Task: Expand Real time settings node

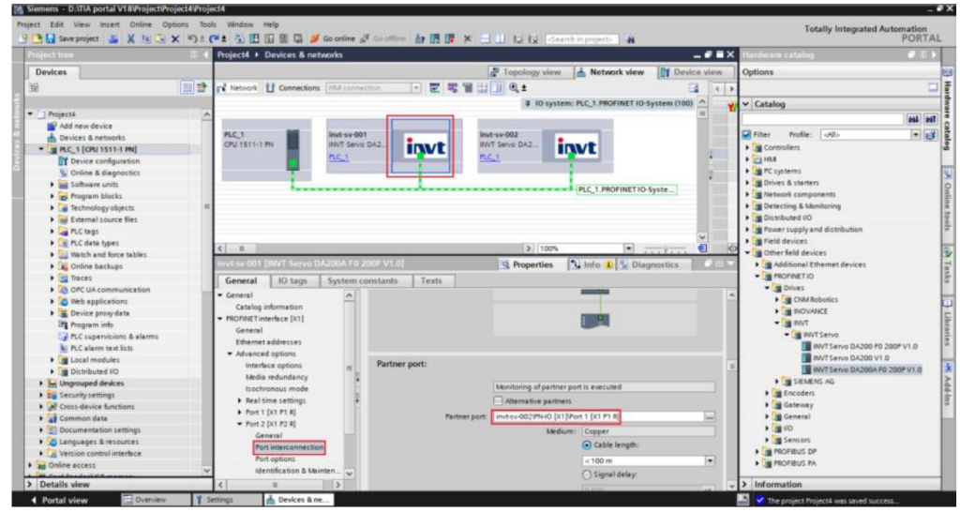Action: click(x=240, y=400)
